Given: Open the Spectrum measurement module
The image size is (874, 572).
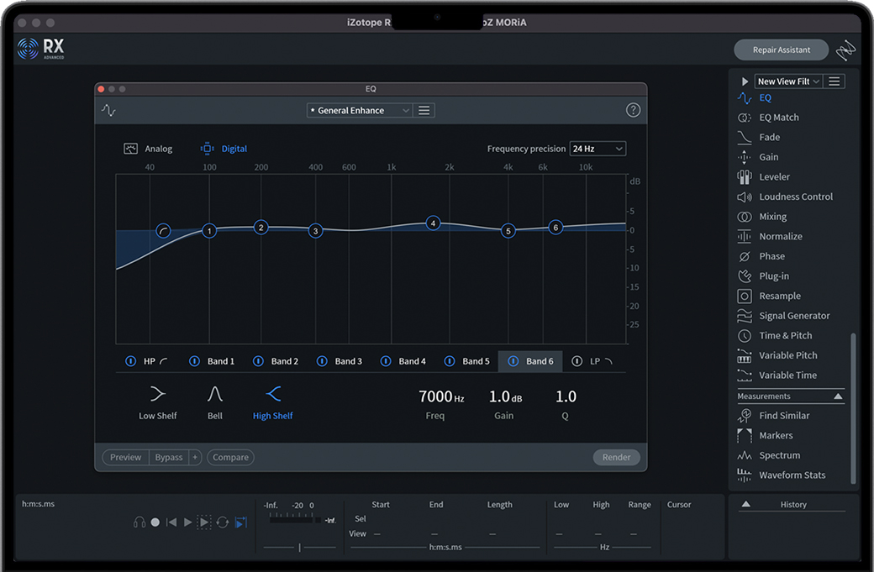Looking at the screenshot, I should [x=779, y=455].
